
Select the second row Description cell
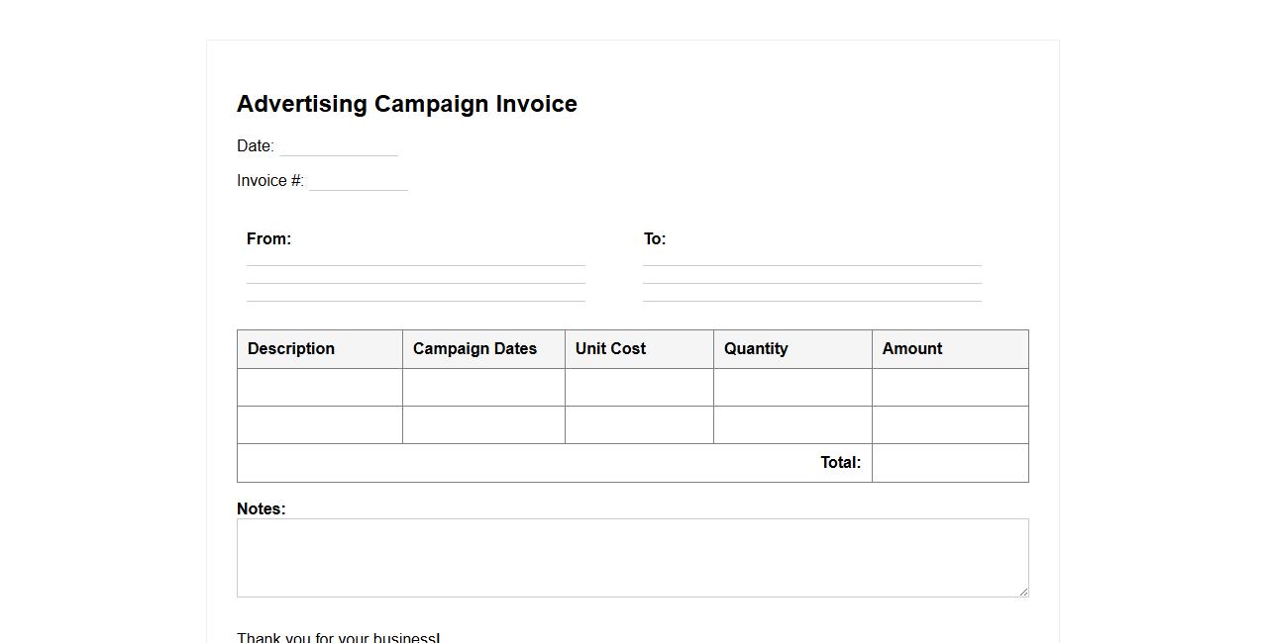pos(320,424)
